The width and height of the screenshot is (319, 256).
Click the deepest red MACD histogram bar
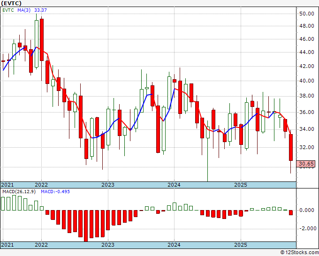86,226
